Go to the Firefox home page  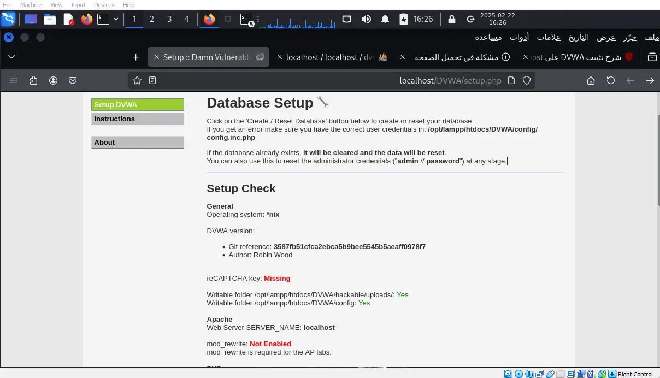click(x=591, y=80)
